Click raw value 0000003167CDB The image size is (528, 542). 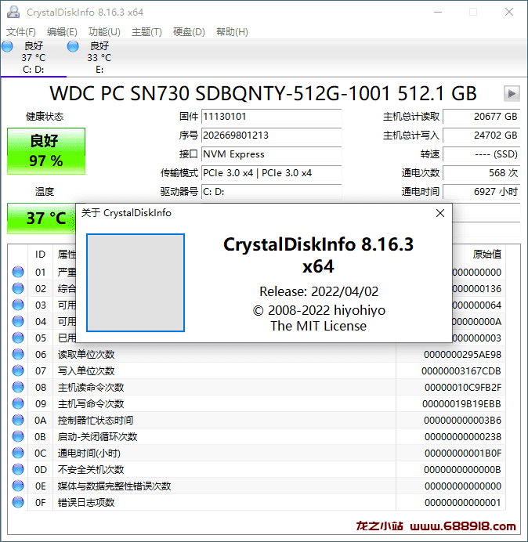pos(461,371)
